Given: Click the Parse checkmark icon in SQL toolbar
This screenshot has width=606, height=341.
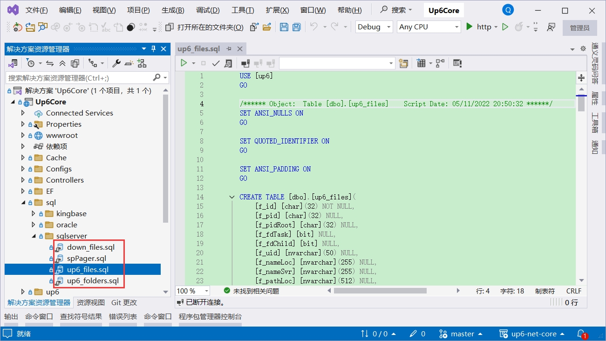Looking at the screenshot, I should 216,63.
